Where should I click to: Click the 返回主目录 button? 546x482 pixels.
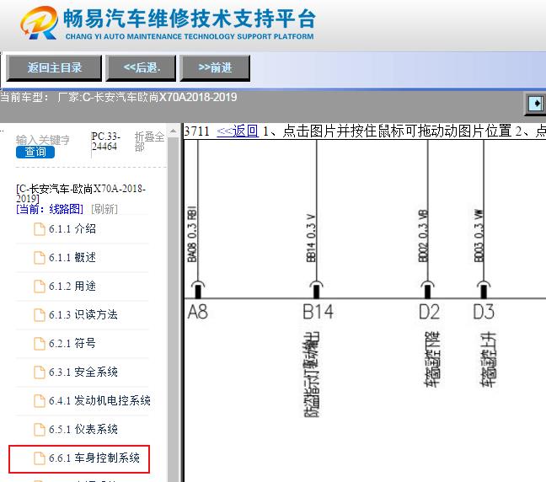(54, 68)
